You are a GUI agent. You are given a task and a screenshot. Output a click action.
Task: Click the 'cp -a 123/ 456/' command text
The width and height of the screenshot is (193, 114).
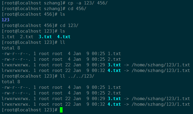88,3
